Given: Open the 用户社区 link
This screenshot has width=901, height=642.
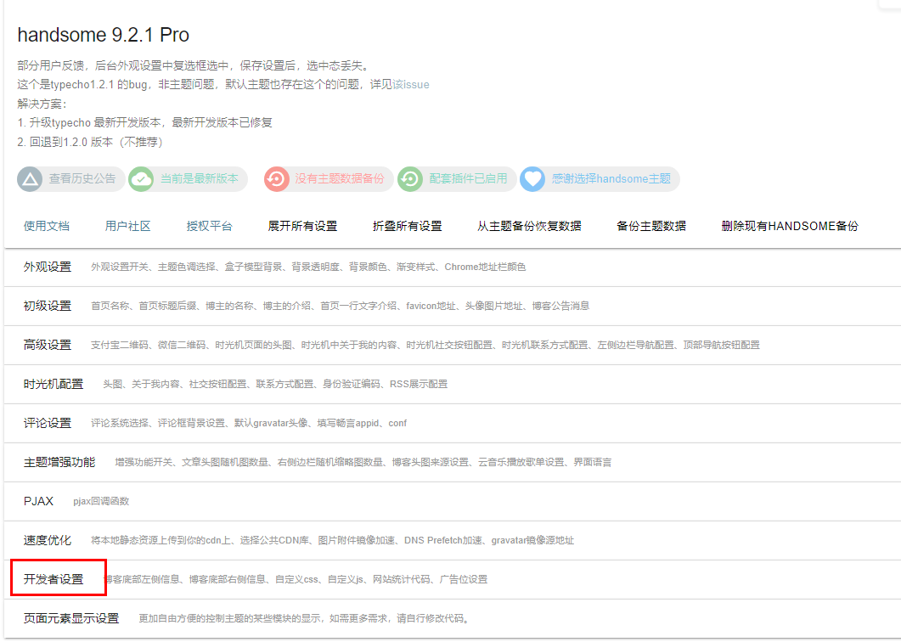Looking at the screenshot, I should (x=127, y=227).
